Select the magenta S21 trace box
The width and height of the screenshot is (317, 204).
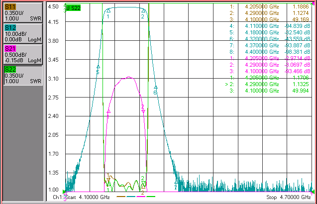pos(23,54)
